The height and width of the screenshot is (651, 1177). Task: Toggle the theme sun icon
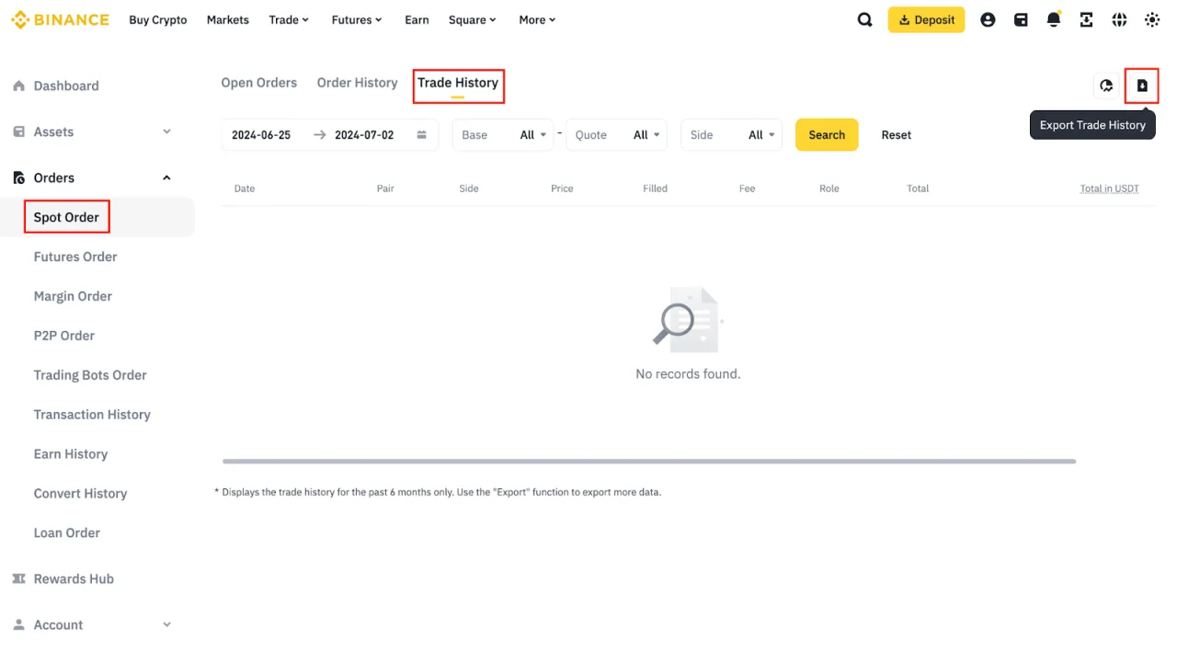click(1152, 20)
